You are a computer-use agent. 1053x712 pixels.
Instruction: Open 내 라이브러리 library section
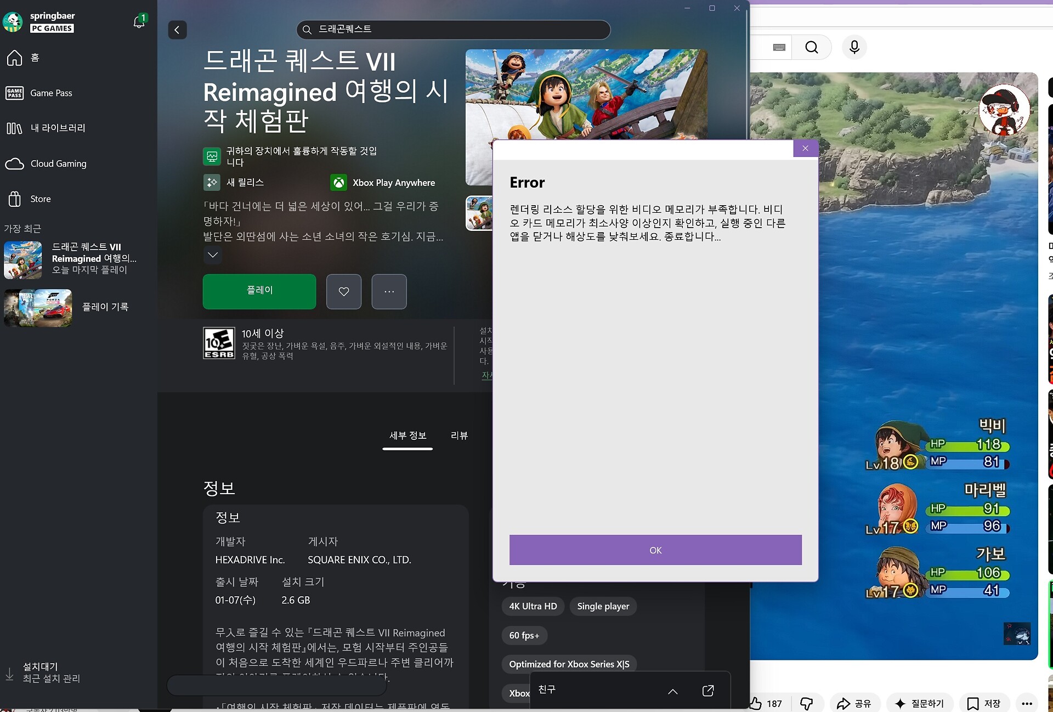(58, 128)
